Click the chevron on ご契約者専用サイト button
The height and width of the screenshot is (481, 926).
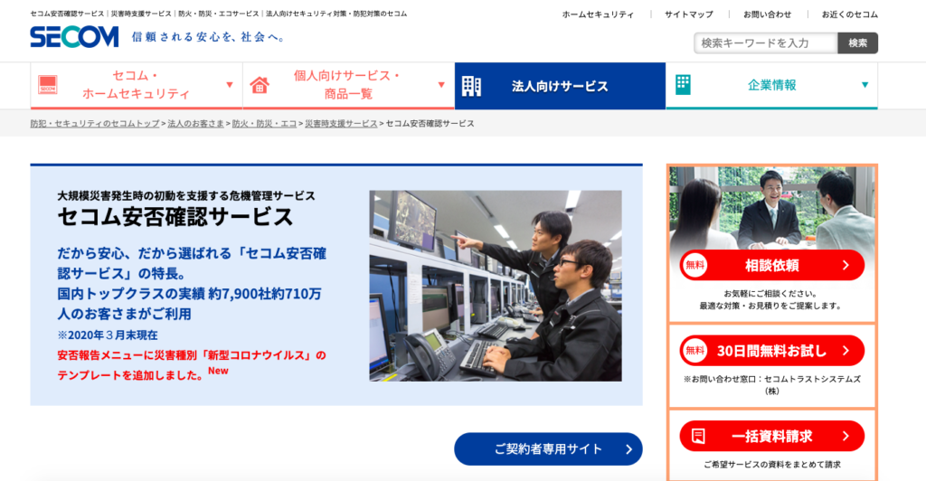(x=629, y=449)
